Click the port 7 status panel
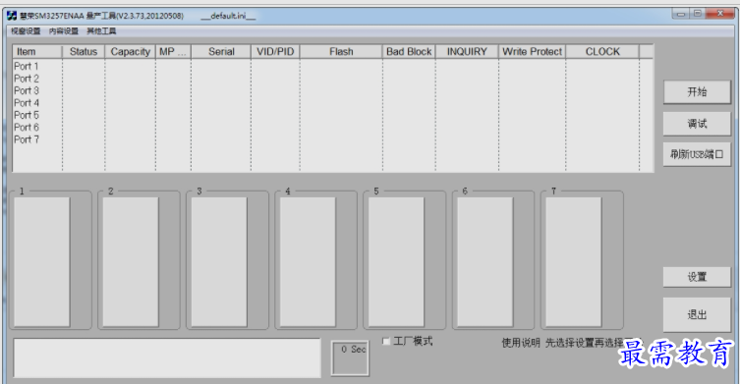The image size is (740, 384). point(573,262)
